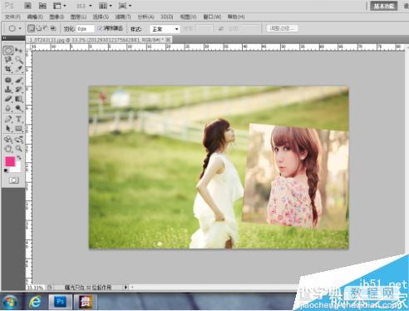
Task: Enable the new selection mode button
Action: tap(32, 28)
